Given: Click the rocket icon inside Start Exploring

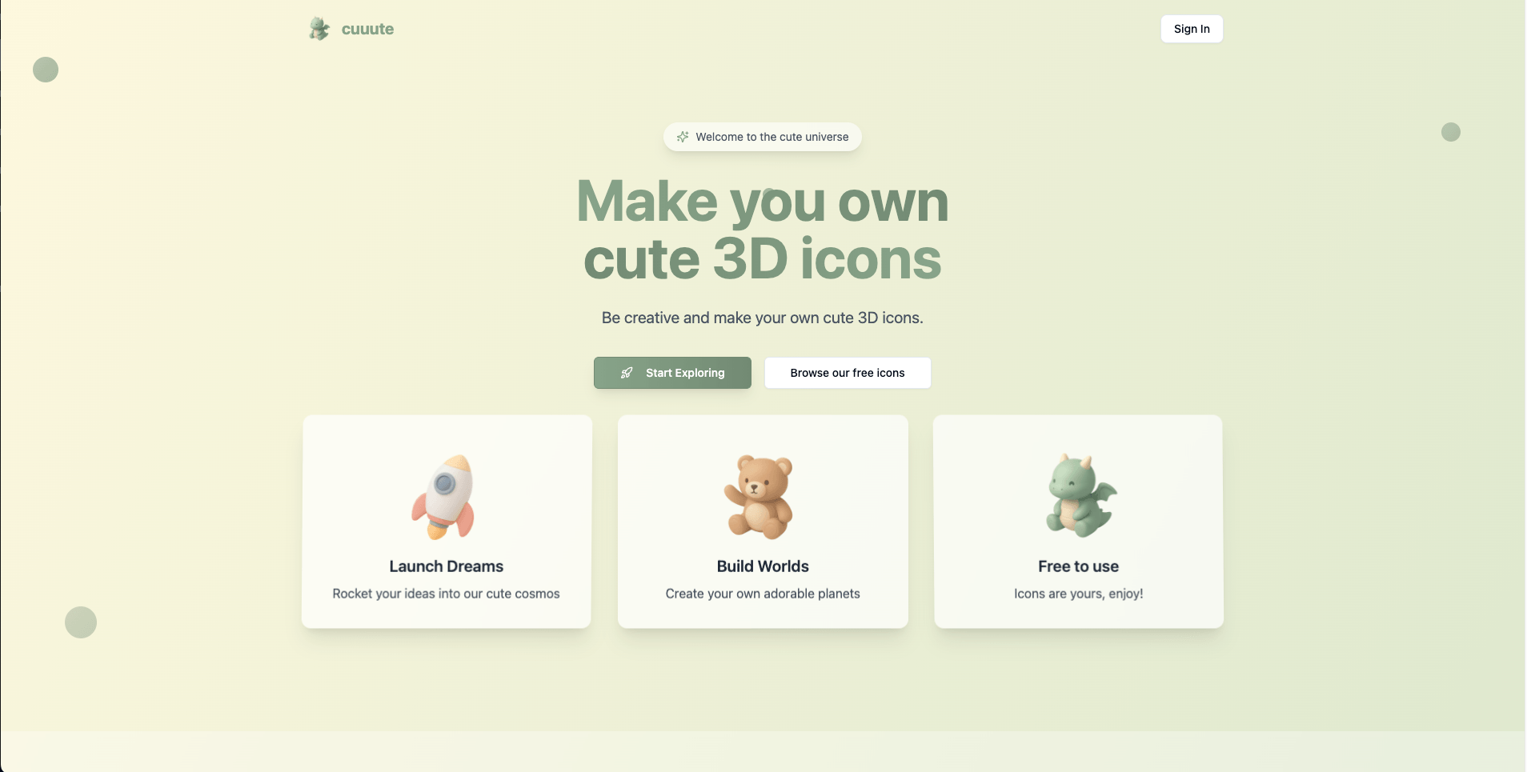Looking at the screenshot, I should 627,373.
